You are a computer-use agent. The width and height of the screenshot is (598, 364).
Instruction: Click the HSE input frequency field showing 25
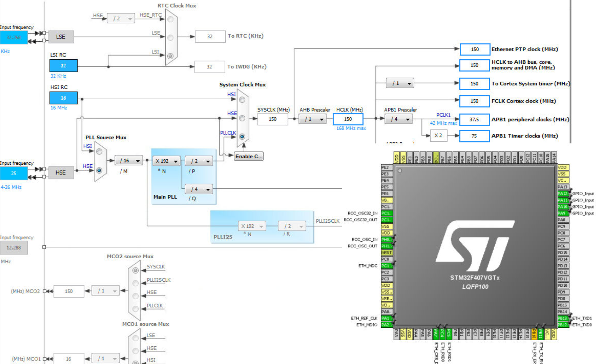pos(14,173)
